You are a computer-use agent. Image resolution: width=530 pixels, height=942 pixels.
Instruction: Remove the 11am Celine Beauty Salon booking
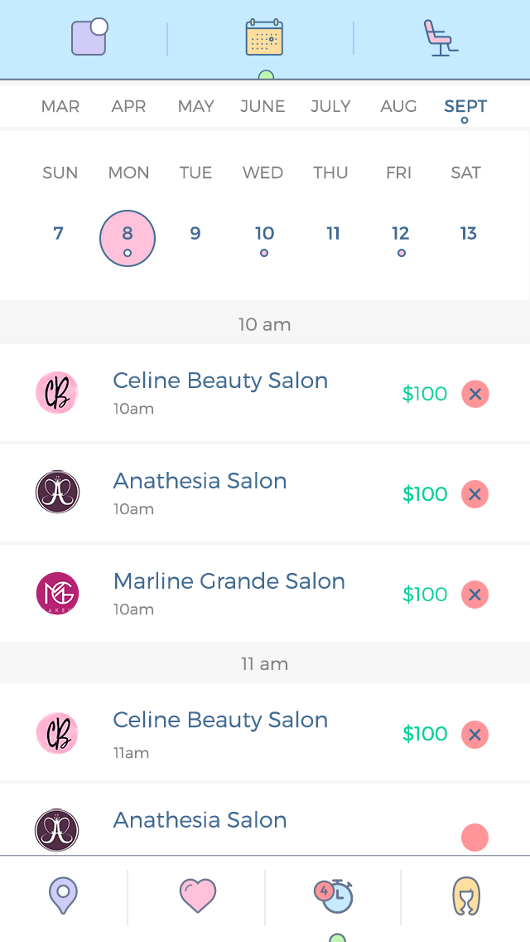tap(475, 734)
